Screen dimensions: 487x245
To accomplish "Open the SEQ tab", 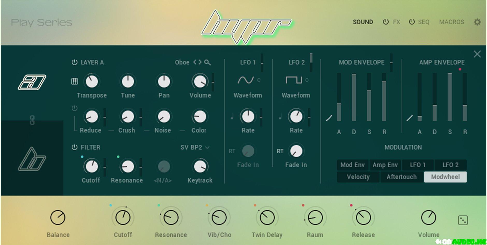I will 424,22.
